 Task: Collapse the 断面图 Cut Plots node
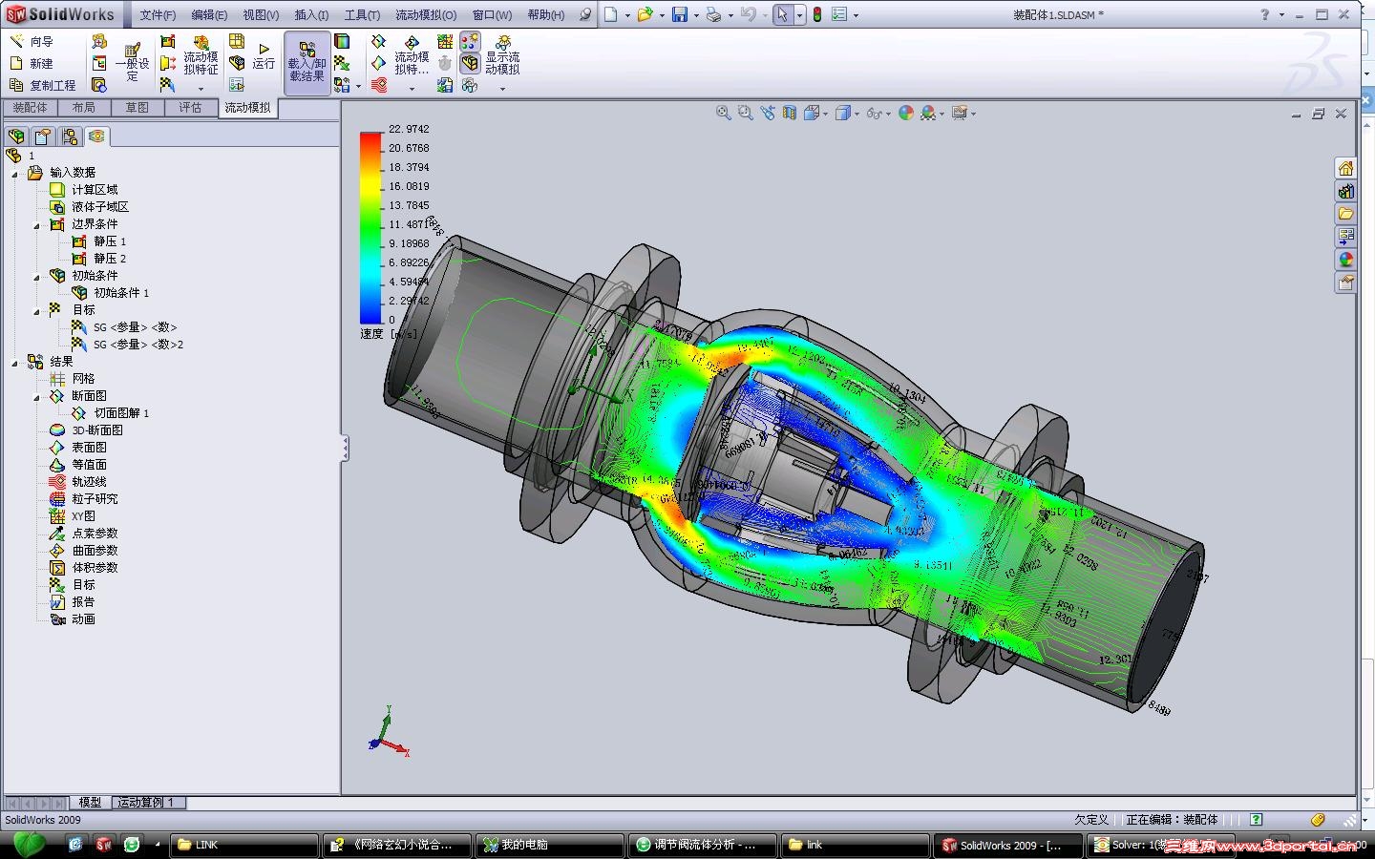tap(36, 397)
